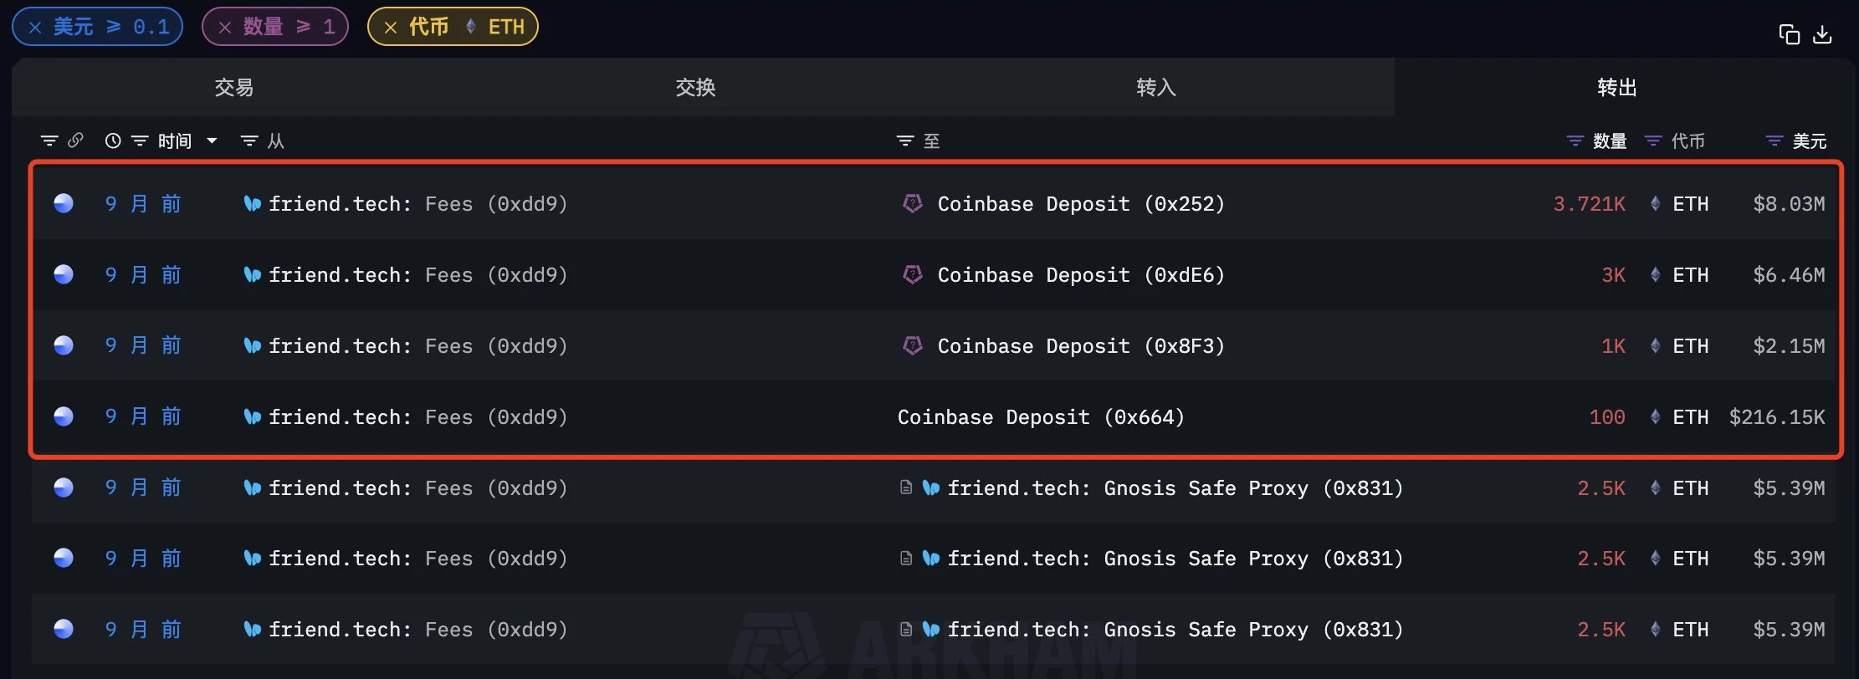The width and height of the screenshot is (1859, 679).
Task: Click the chain link icon in header
Action: (75, 140)
